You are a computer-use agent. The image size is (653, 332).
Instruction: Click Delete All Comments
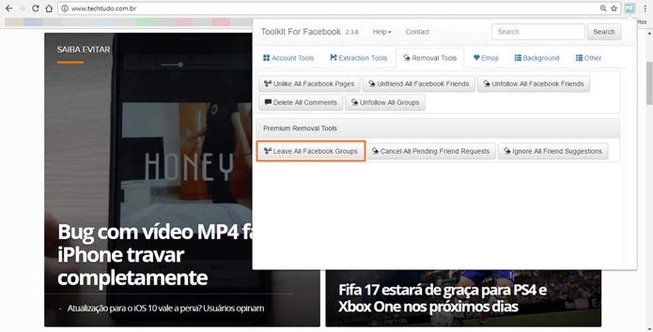(301, 102)
